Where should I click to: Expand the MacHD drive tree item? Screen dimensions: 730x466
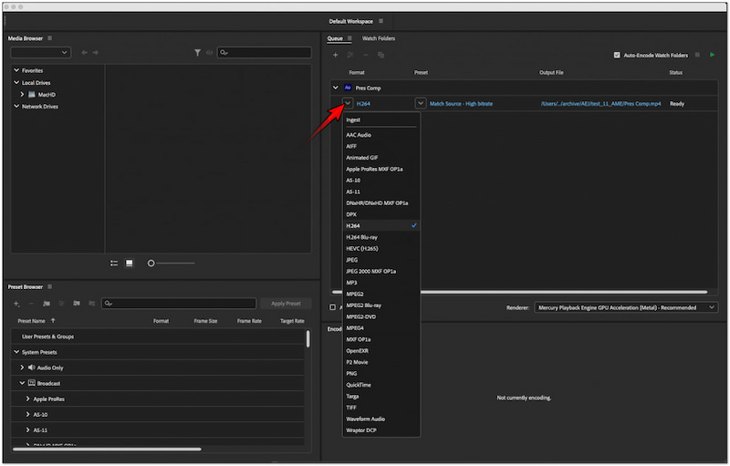(22, 94)
